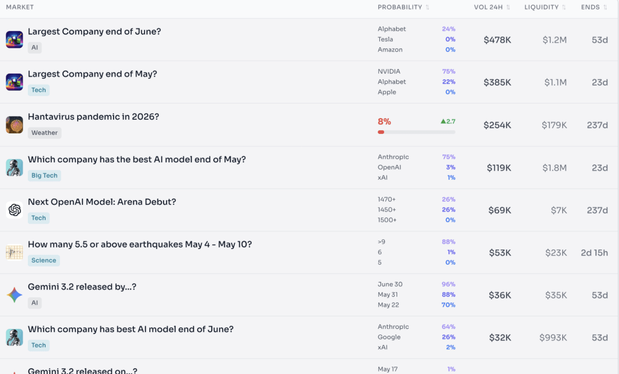Click the Big Tech tag
619x374 pixels.
(x=45, y=175)
